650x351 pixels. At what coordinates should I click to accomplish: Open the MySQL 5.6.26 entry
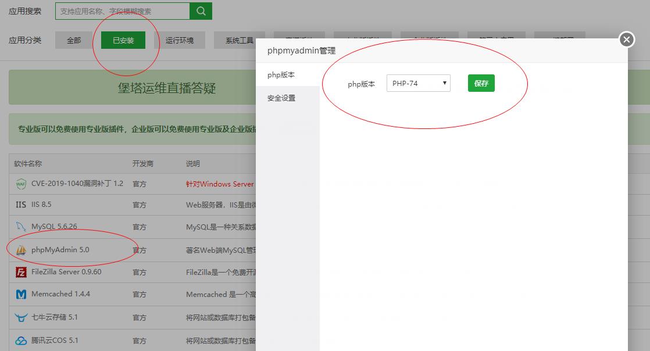pos(54,226)
